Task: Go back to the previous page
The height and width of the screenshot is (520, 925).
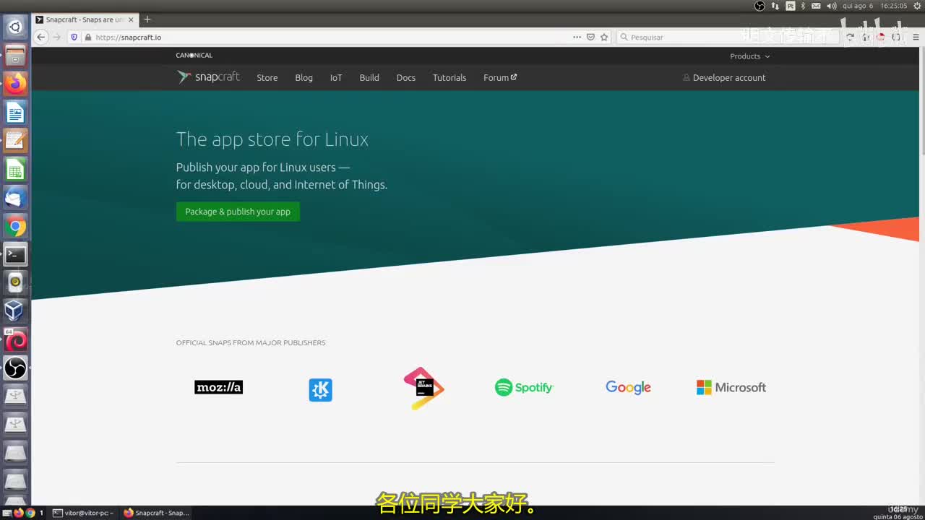Action: (41, 37)
